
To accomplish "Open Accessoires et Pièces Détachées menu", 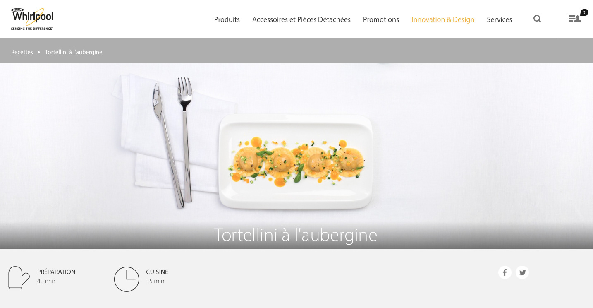I will point(301,19).
